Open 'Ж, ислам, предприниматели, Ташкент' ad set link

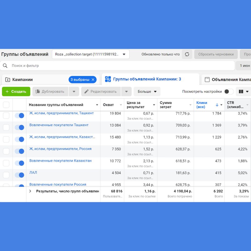click(61, 113)
